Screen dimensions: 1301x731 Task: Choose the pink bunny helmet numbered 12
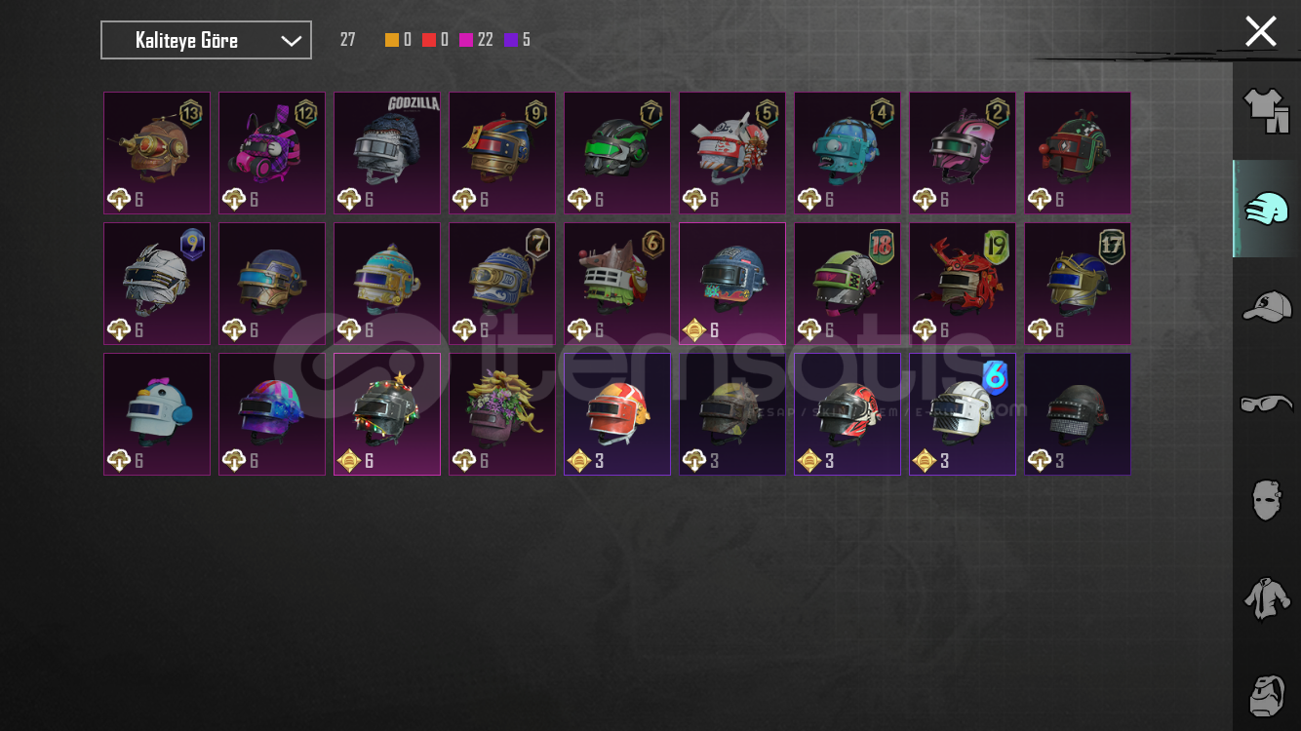pyautogui.click(x=272, y=153)
